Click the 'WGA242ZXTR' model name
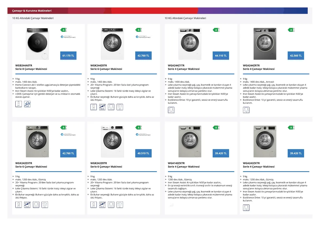The height and width of the screenshot is (226, 320). [x=251, y=163]
